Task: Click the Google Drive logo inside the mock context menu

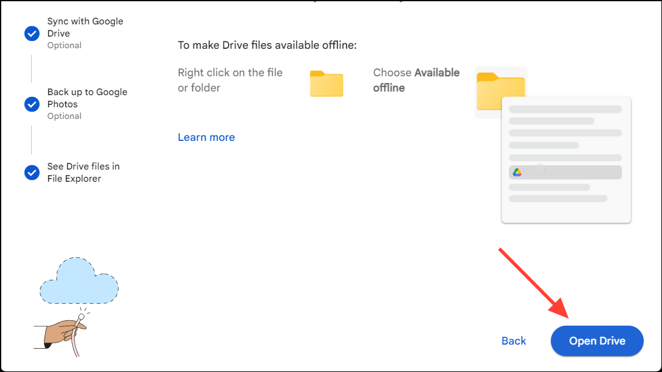Action: coord(516,172)
